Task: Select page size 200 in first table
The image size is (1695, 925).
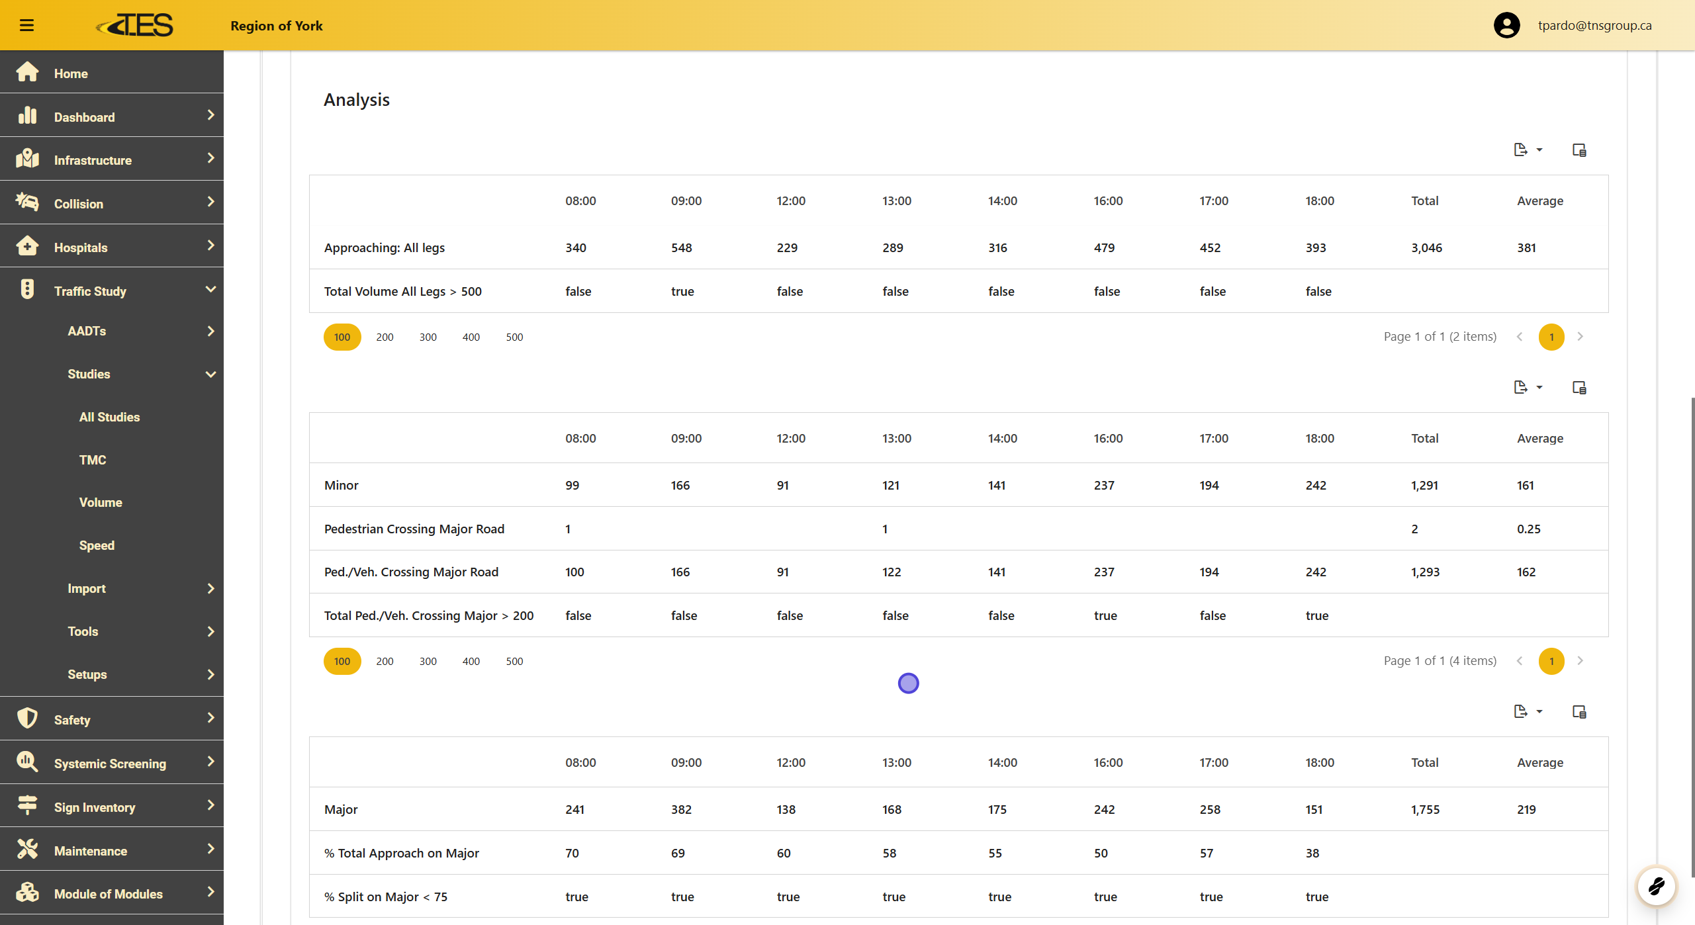Action: (385, 337)
